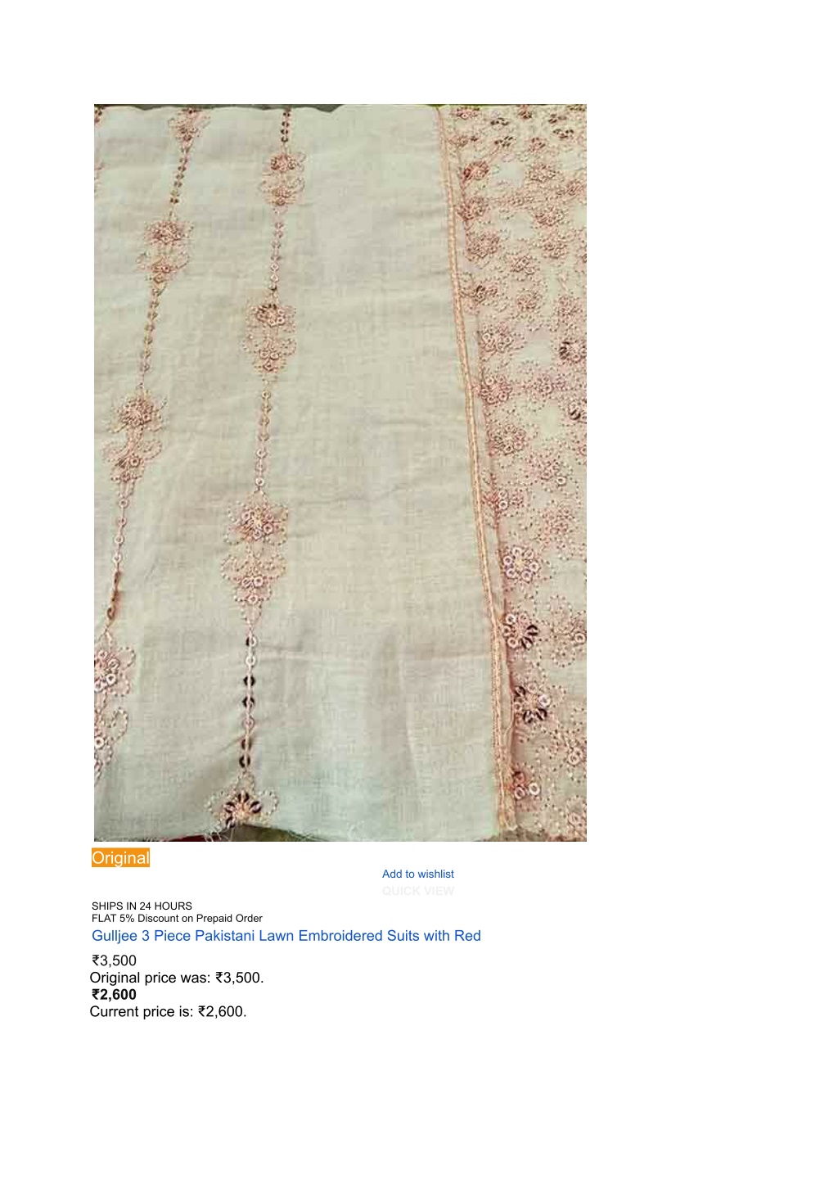Screen dimensions: 838x1184
Task: Click the word 'Embroidered' in product title
Action: [340, 936]
